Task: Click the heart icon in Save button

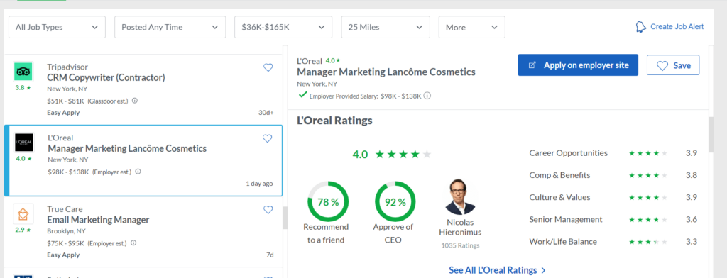Action: click(x=662, y=66)
